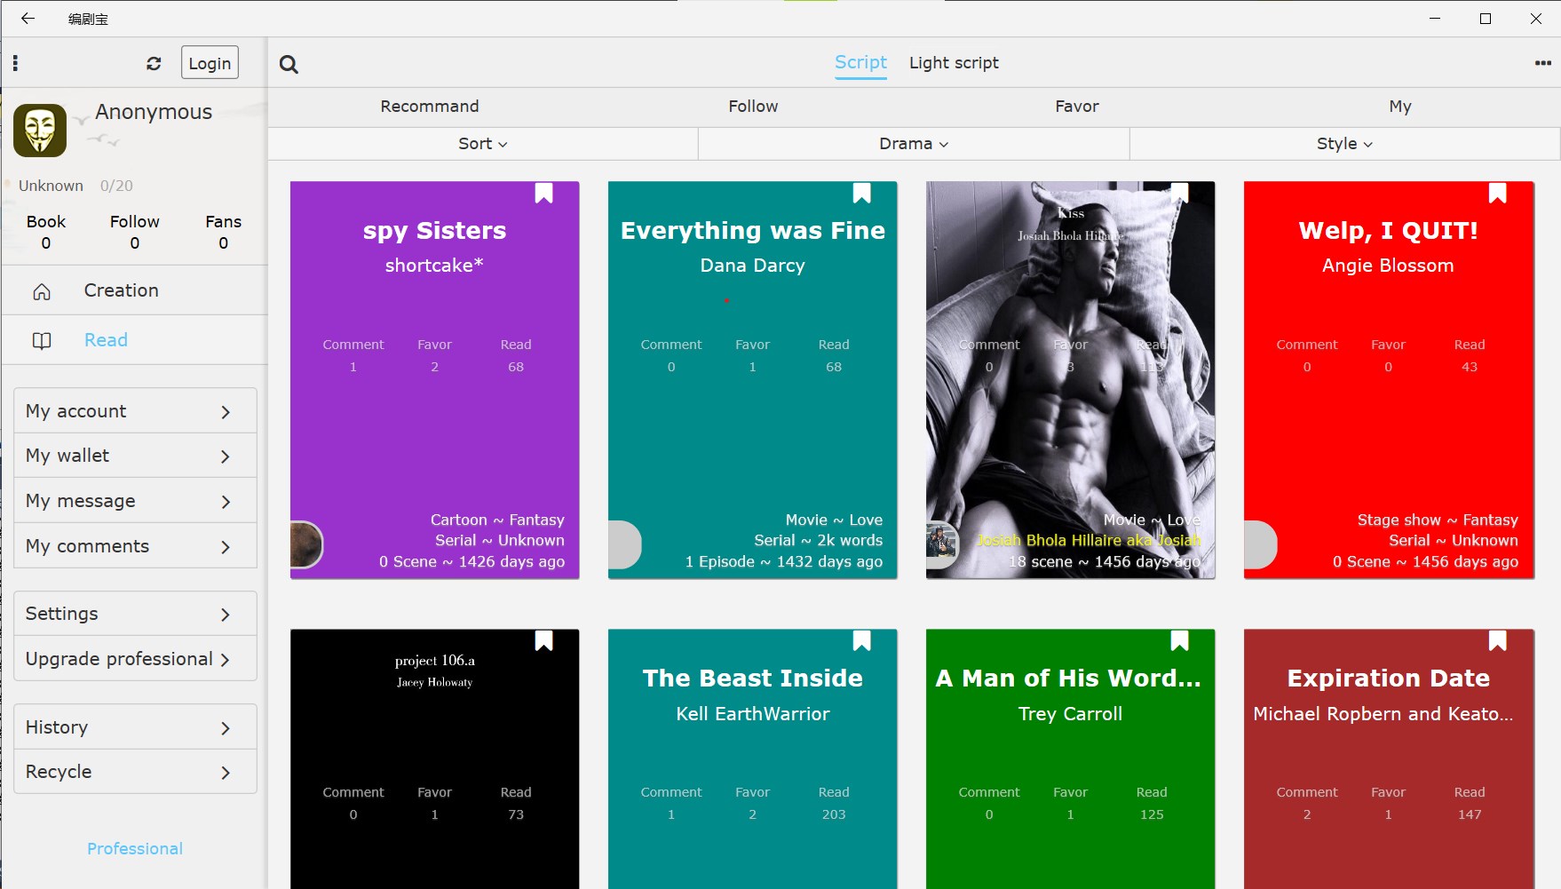1561x889 pixels.
Task: Bookmark the Expiration Date card
Action: (1498, 641)
